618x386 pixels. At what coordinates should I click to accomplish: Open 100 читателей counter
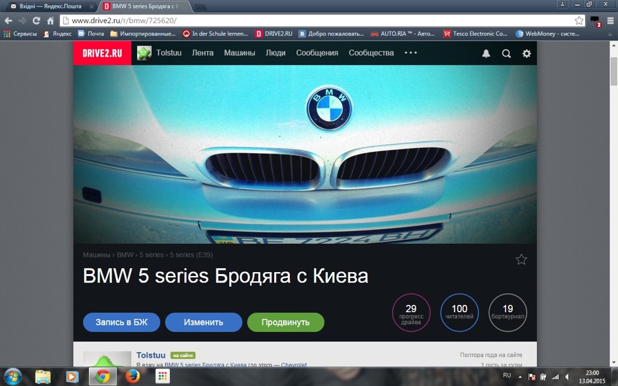tap(459, 313)
